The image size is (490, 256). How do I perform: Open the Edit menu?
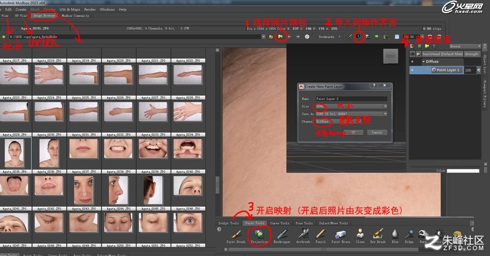[x=8, y=9]
